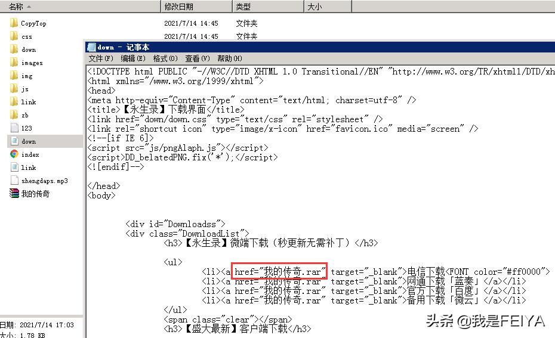Click the meta Content-Type charset line

252,100
